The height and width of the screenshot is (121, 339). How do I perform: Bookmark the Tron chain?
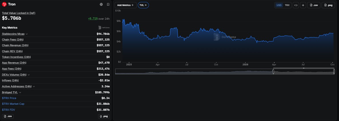tap(108, 4)
